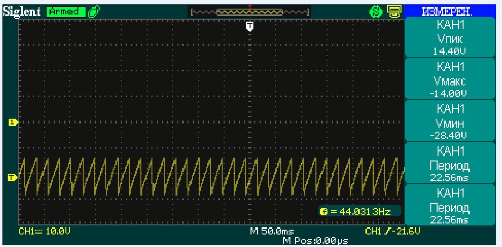The width and height of the screenshot is (502, 247).
Task: Click the red T marker above overview bar
Action: (250, 7)
